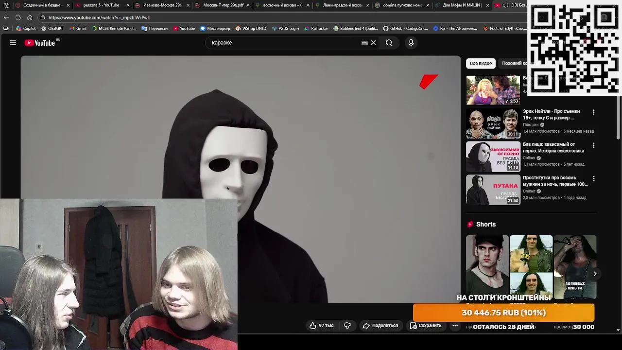Open options menu for 'Эрик Найтли' video
The image size is (622, 350).
tap(593, 112)
